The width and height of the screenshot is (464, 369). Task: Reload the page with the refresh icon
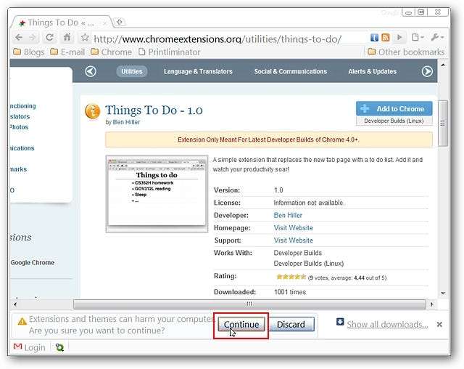click(x=49, y=37)
